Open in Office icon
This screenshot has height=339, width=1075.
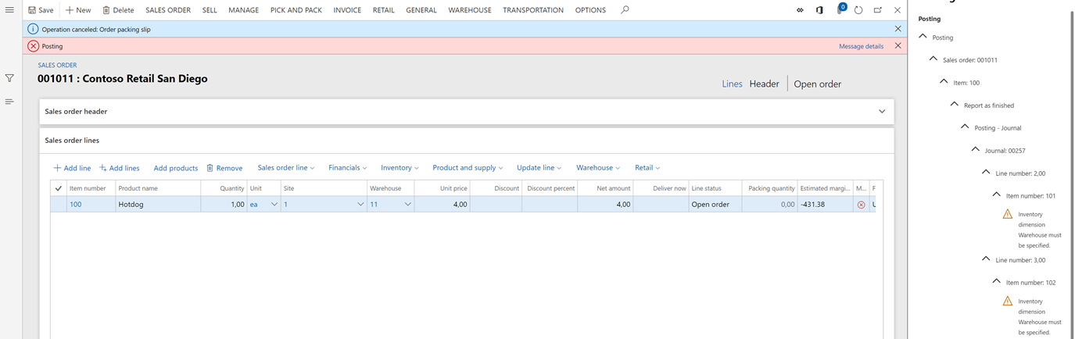click(819, 10)
